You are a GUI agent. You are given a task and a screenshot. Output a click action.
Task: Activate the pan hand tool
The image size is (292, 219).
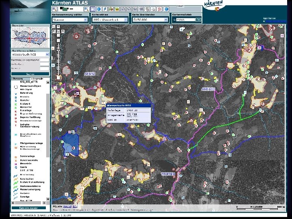click(92, 9)
